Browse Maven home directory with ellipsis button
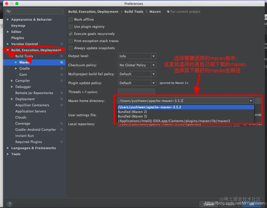Image resolution: width=267 pixels, height=208 pixels. [x=258, y=101]
